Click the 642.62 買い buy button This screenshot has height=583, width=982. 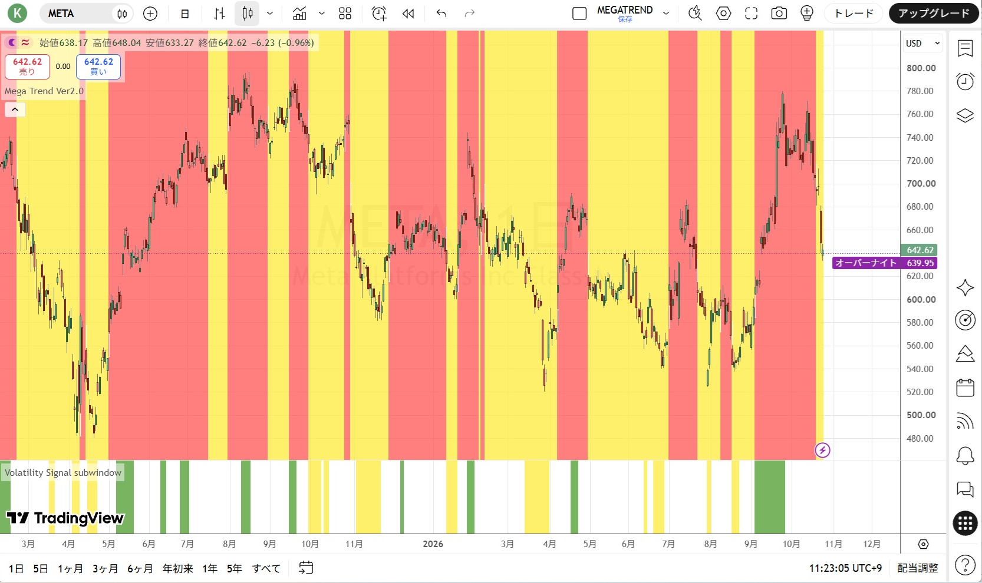point(98,67)
